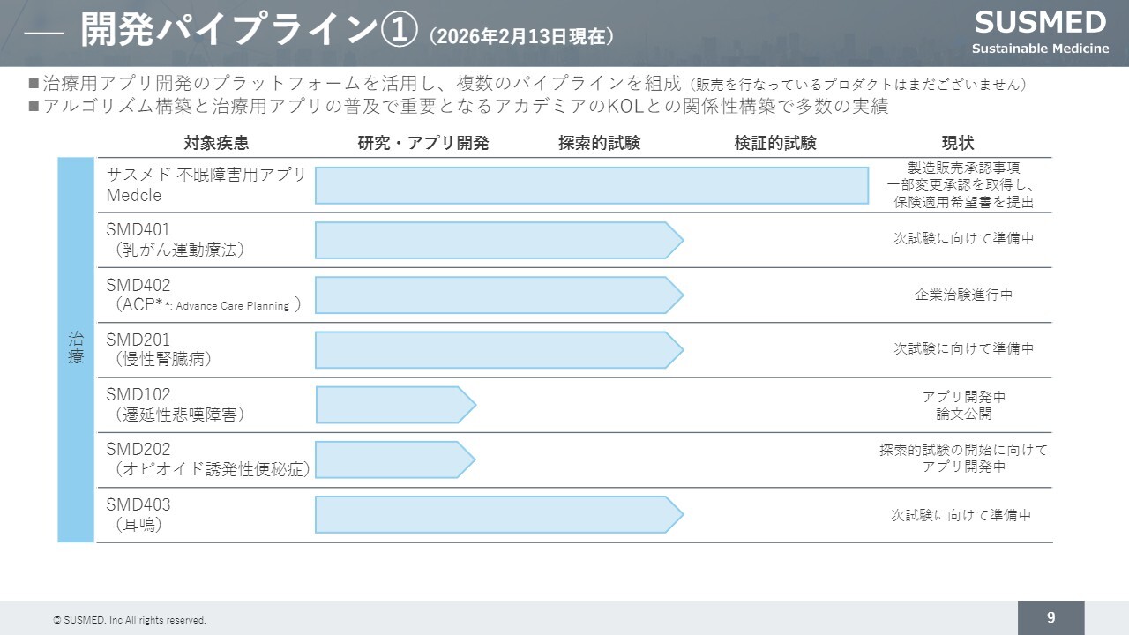Click the SMD102 short progress arrow

coord(395,405)
